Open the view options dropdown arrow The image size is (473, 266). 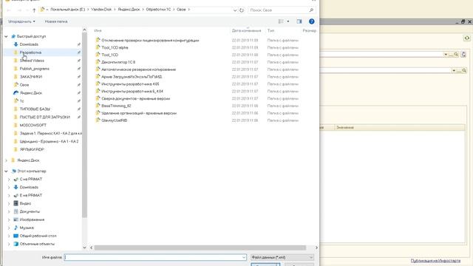pyautogui.click(x=288, y=21)
